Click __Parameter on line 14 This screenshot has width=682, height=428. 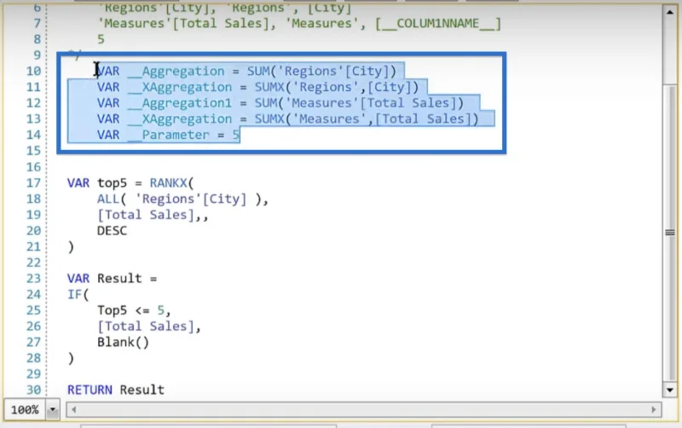168,135
